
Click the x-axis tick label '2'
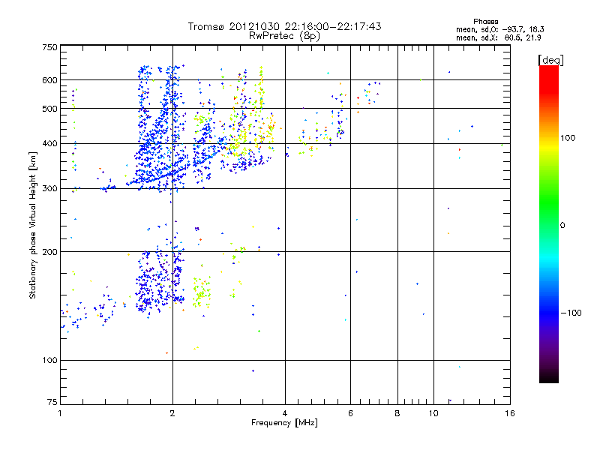pyautogui.click(x=172, y=413)
